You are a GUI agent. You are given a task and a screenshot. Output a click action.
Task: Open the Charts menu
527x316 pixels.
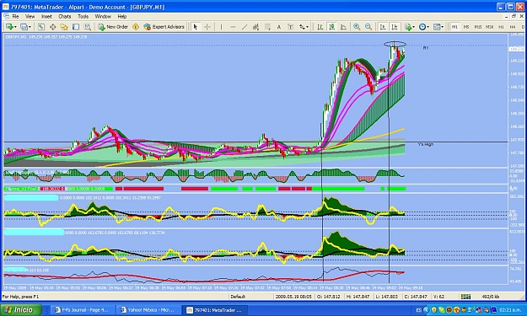[x=65, y=17]
